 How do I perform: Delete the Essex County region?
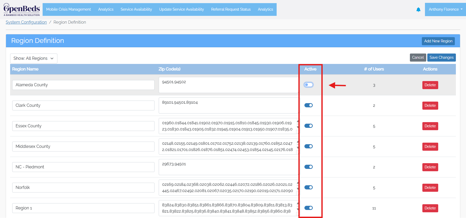(430, 126)
